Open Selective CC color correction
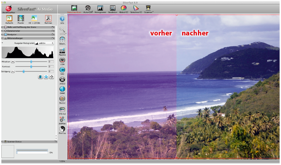The height and width of the screenshot is (165, 281). (136, 9)
